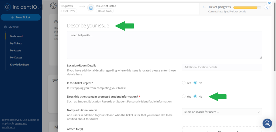276x132 pixels.
Task: Click the New Ticket button
Action: (20, 17)
